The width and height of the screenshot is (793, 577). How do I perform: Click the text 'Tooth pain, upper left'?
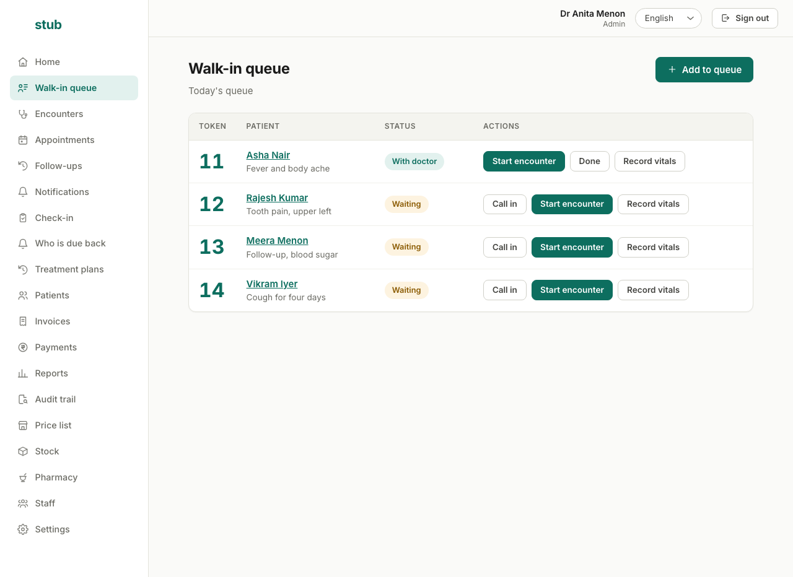click(289, 212)
